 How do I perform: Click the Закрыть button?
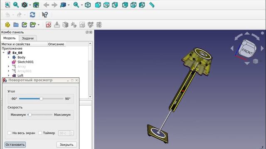click(x=66, y=144)
